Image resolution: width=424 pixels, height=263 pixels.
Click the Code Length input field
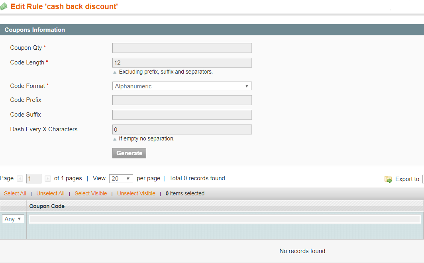182,63
